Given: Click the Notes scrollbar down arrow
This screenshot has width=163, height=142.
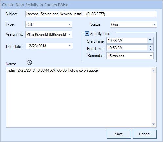Looking at the screenshot, I should click(x=154, y=124).
